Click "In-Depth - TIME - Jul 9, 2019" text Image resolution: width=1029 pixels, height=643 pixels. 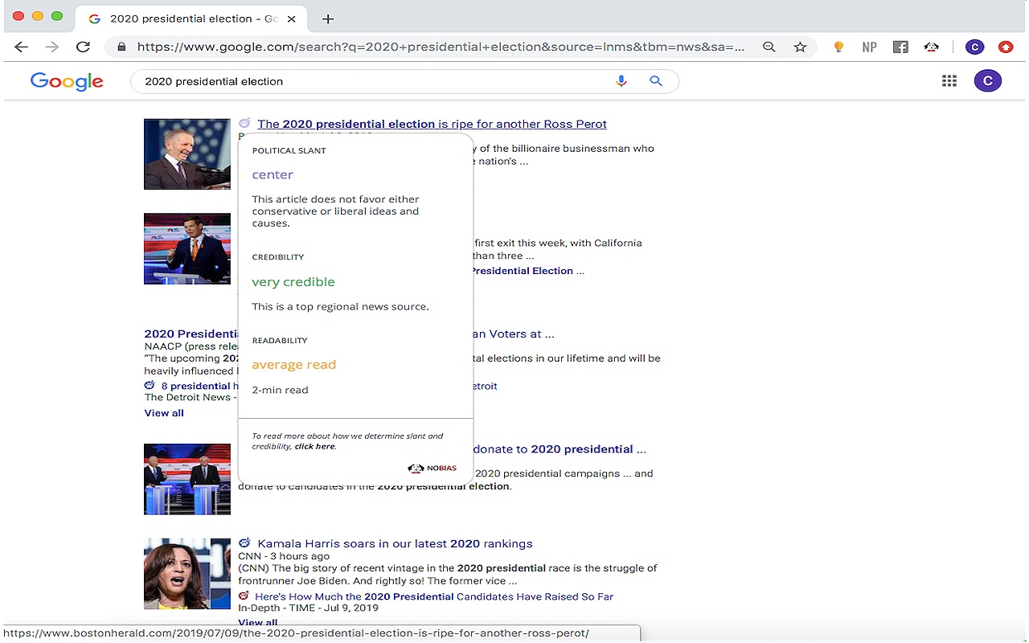click(x=308, y=608)
